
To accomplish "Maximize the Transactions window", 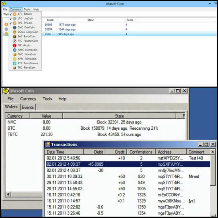I will pos(206,145).
